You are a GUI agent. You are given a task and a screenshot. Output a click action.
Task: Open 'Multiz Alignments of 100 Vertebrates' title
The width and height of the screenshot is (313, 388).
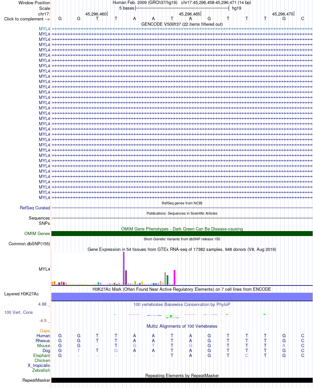click(182, 326)
